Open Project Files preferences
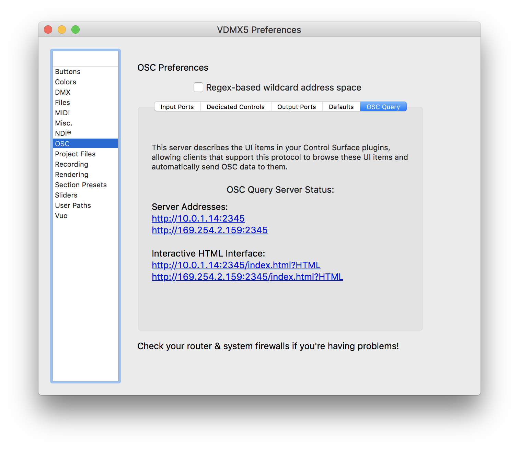Screen dimensions: 519x450 85,154
